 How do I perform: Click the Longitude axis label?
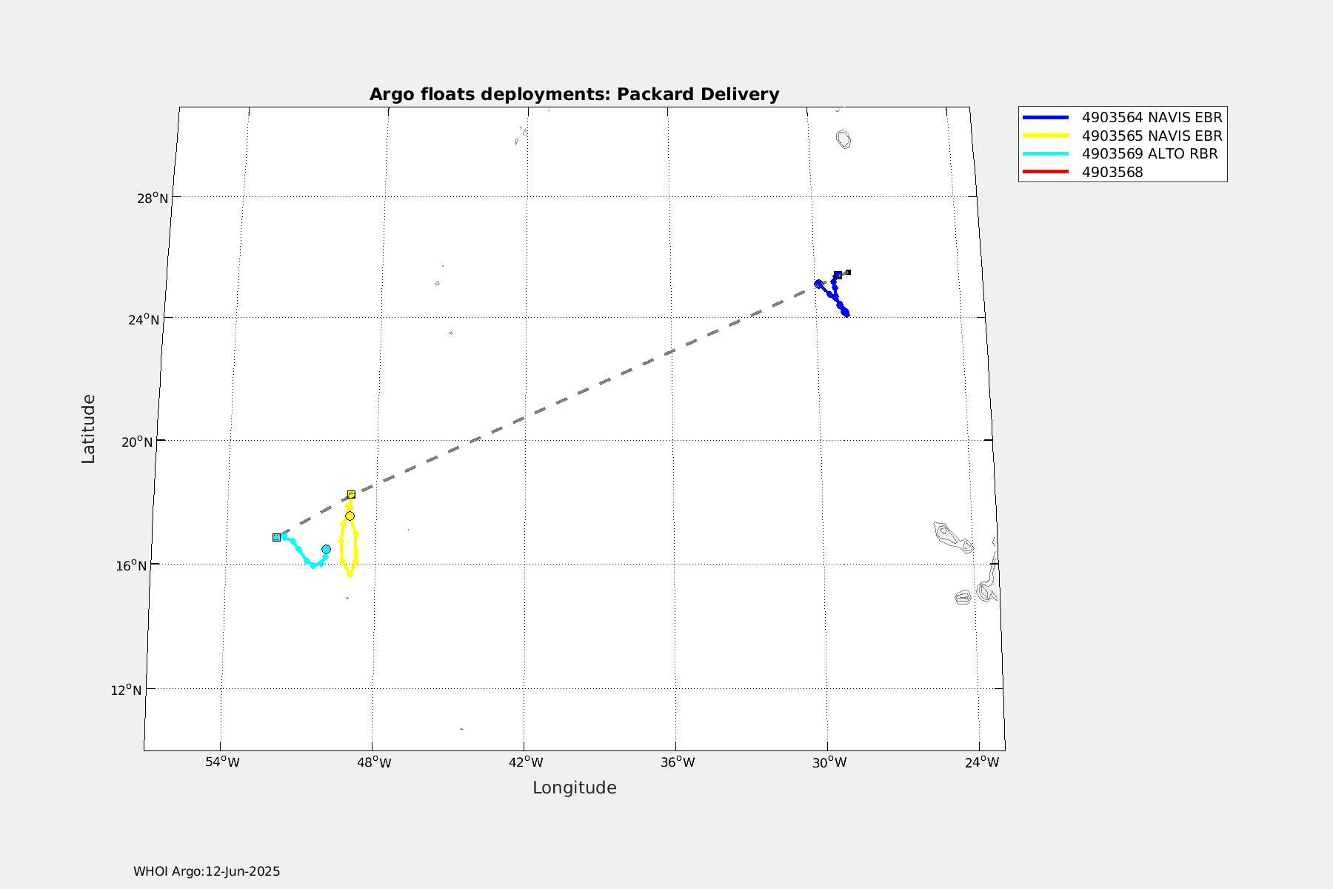coord(574,788)
